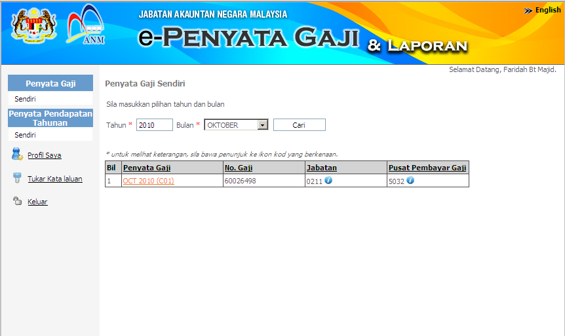Click the Keluar logout icon
Image resolution: width=565 pixels, height=336 pixels.
click(17, 200)
